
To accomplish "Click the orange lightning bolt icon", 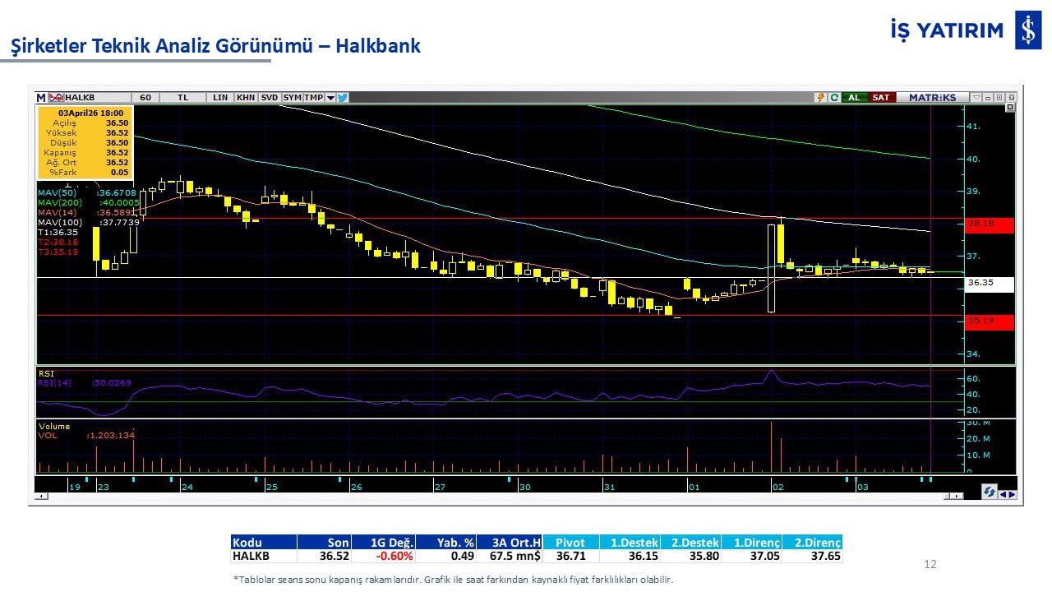I will 820,97.
